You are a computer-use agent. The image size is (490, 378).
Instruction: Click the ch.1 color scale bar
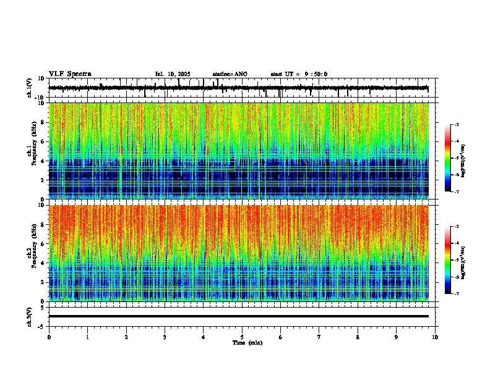(x=447, y=158)
